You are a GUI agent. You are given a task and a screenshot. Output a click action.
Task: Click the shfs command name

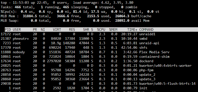click(x=143, y=48)
